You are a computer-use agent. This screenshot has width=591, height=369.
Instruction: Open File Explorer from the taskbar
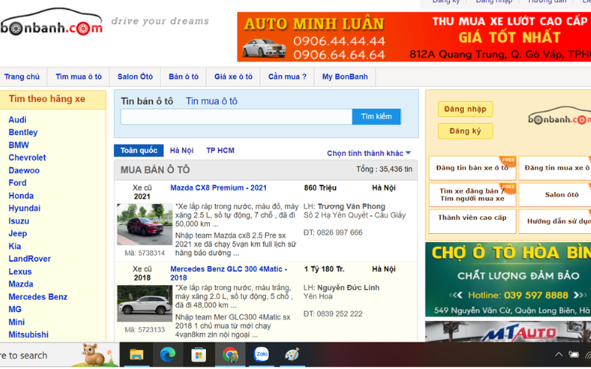click(x=137, y=355)
